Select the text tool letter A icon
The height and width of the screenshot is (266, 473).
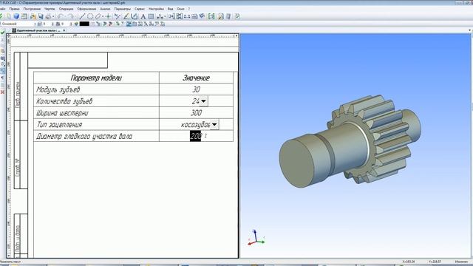coord(143,16)
